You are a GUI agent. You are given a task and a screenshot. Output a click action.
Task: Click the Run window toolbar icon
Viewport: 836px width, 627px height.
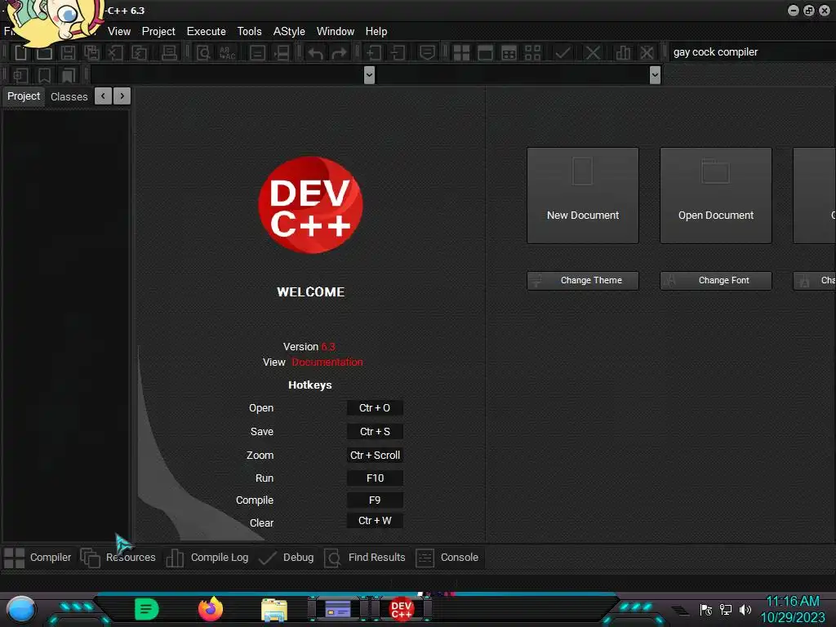click(x=485, y=53)
